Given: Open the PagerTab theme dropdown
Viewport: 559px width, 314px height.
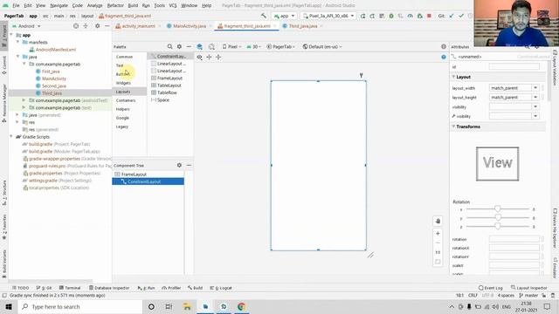Looking at the screenshot, I should [x=281, y=46].
